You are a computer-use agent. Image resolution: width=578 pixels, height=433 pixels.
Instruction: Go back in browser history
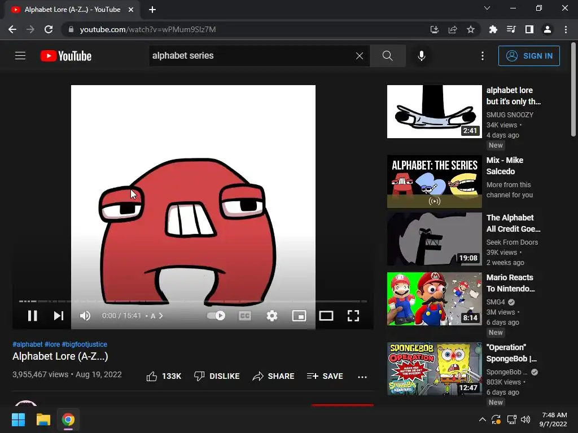12,29
